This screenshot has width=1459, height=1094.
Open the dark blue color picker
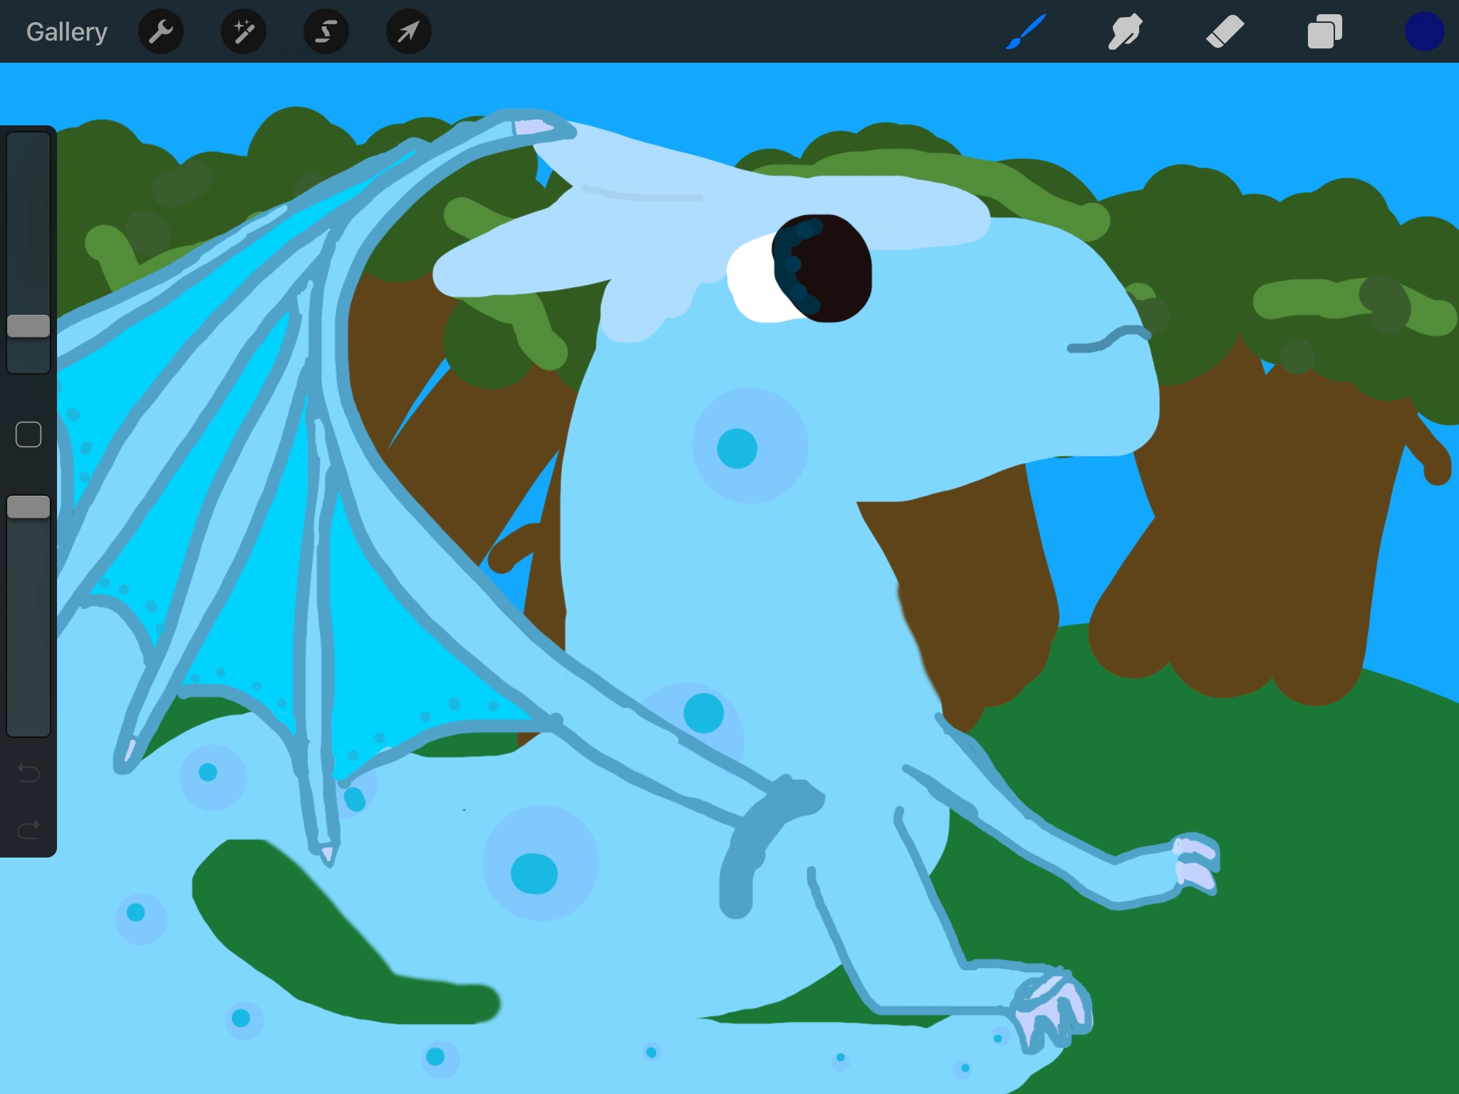coord(1424,32)
